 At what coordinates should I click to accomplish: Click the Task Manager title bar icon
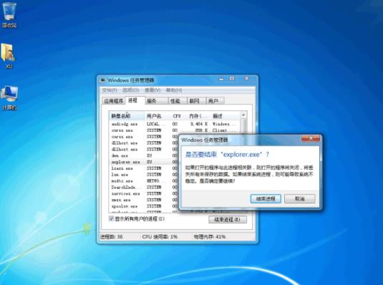[x=103, y=80]
